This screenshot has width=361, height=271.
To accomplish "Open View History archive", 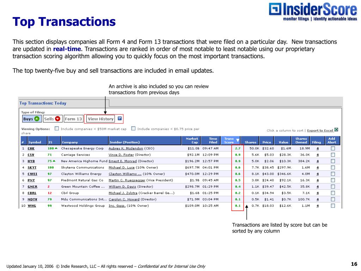I will (x=100, y=119).
